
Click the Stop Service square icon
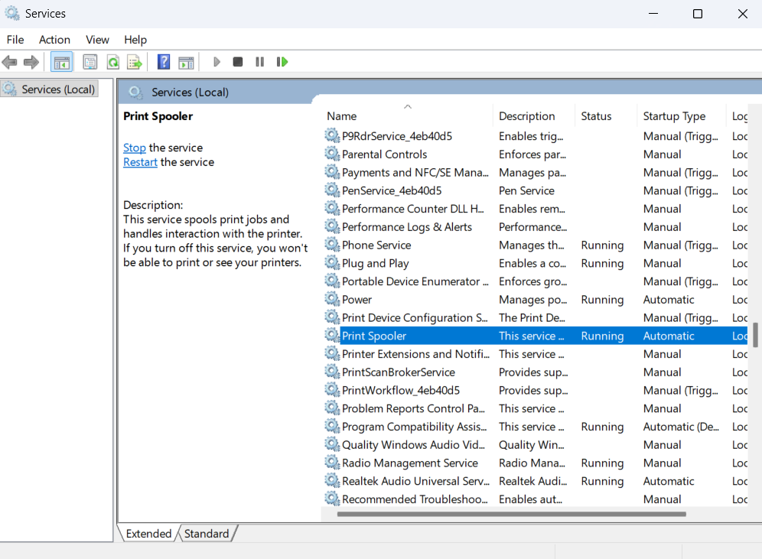[x=238, y=62]
